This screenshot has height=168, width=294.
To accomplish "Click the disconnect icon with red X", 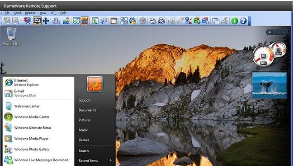I will (28, 21).
